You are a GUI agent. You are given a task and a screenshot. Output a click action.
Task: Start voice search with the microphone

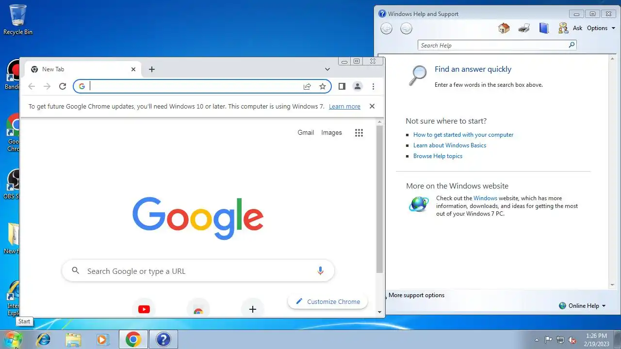point(320,271)
